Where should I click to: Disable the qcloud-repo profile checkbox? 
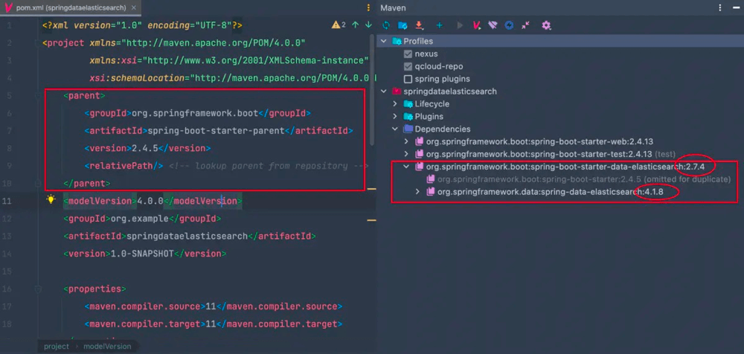(x=408, y=66)
